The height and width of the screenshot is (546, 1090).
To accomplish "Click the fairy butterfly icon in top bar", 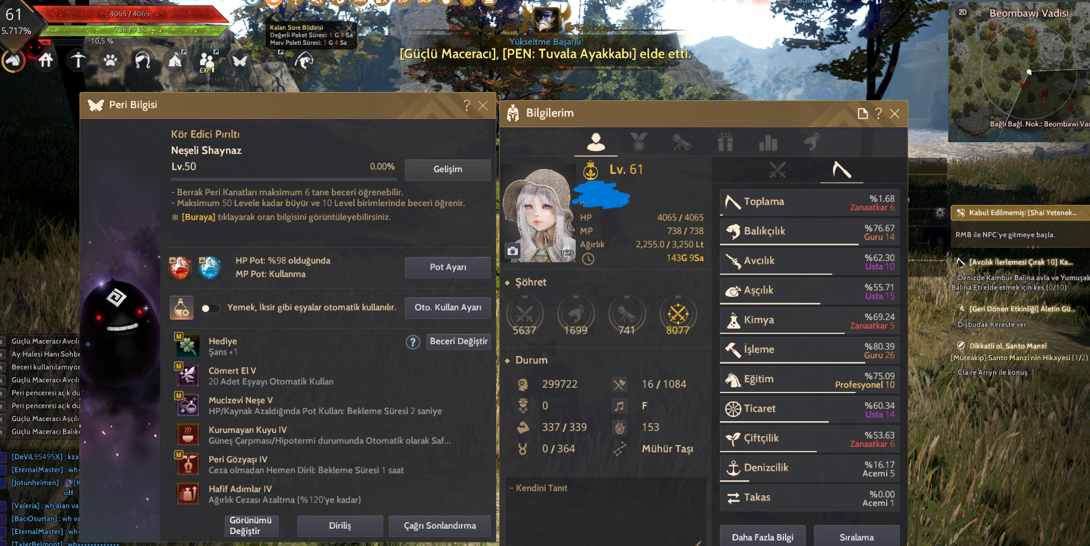I will click(240, 60).
